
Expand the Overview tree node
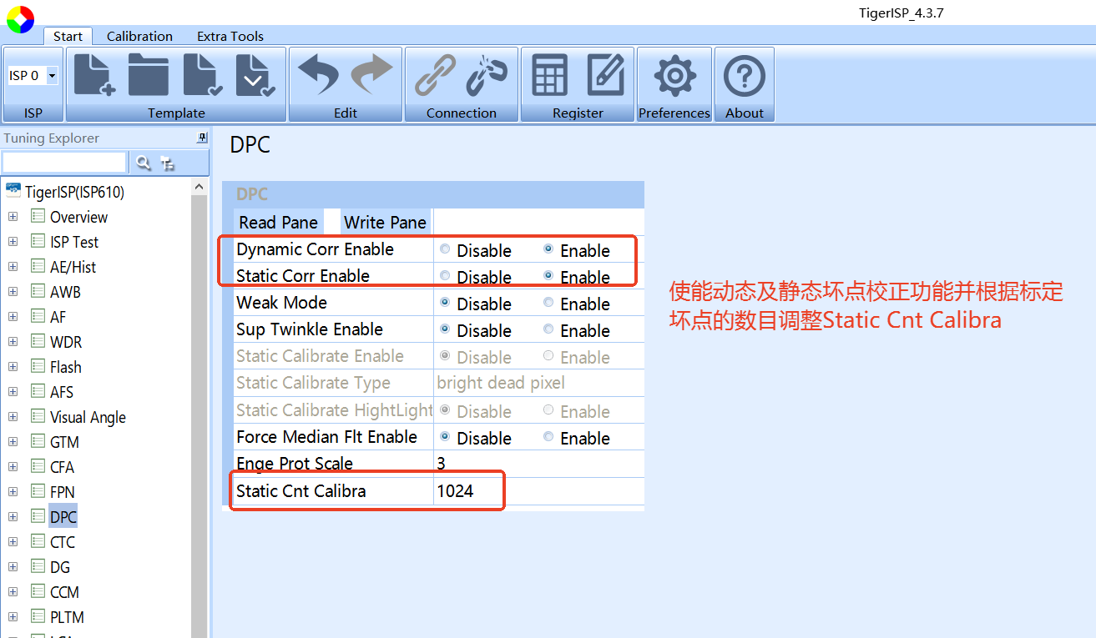pyautogui.click(x=13, y=217)
